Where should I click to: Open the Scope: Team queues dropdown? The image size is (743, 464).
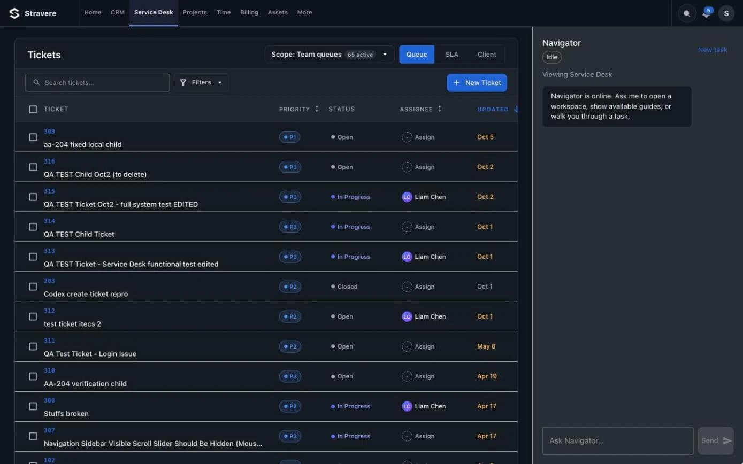coord(330,54)
